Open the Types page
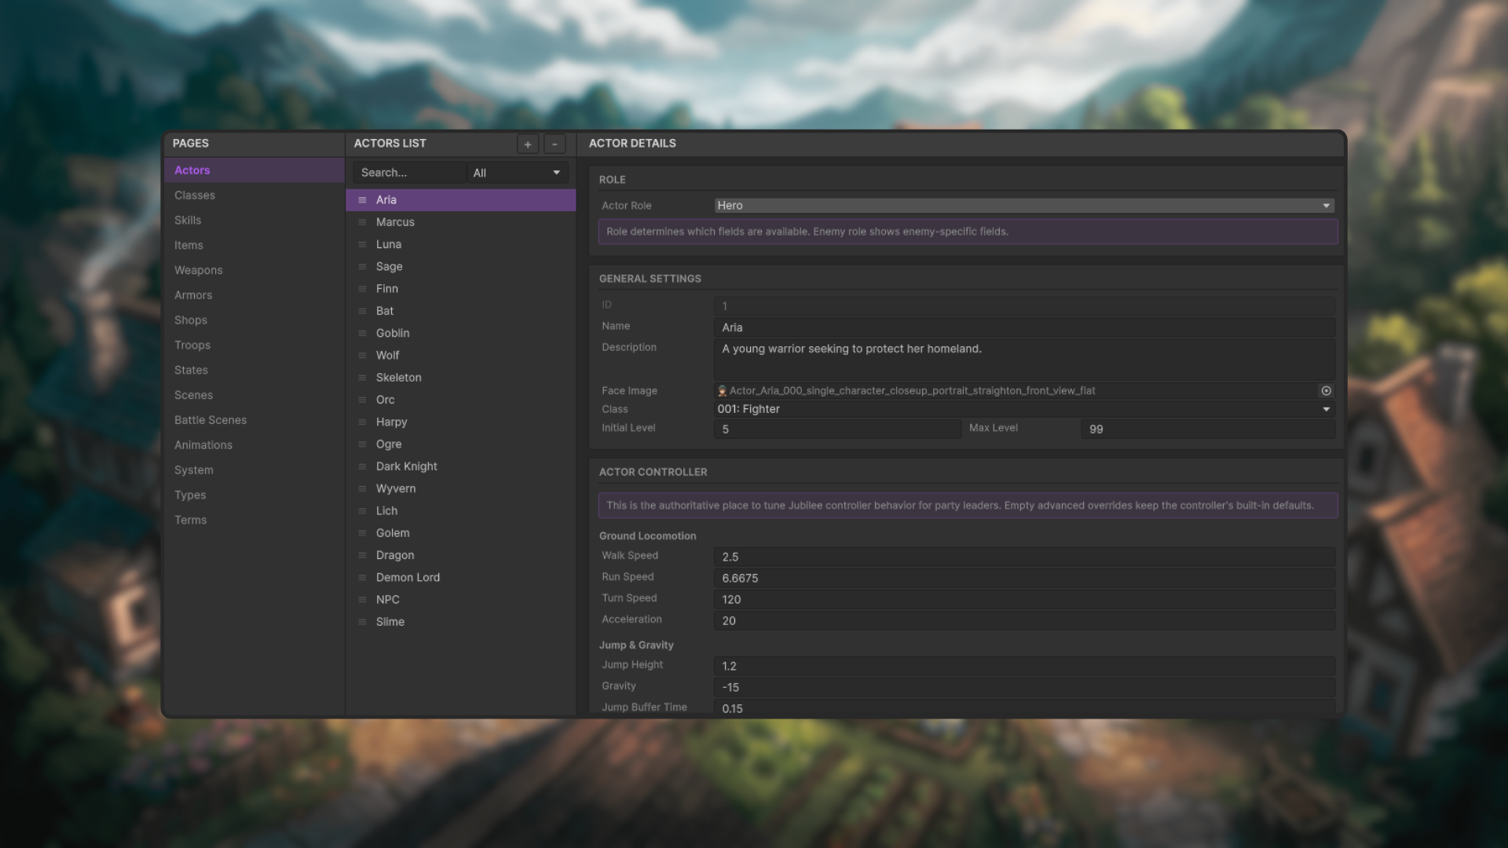The image size is (1508, 848). tap(254, 495)
